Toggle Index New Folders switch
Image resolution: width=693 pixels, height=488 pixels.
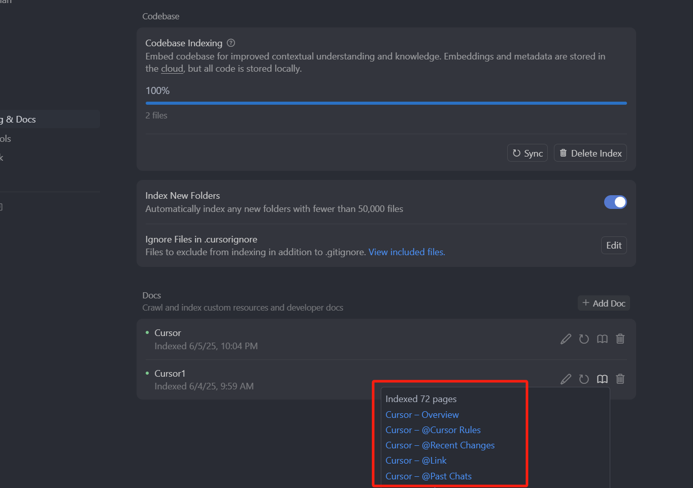pyautogui.click(x=615, y=202)
